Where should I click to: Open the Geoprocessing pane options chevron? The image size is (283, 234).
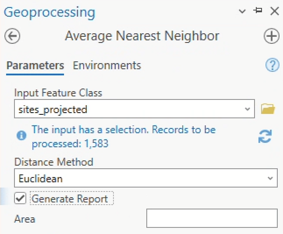[x=242, y=12]
